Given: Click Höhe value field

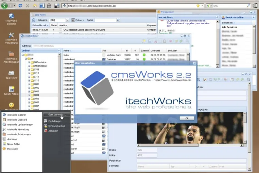Looking at the screenshot, I should [147, 155].
